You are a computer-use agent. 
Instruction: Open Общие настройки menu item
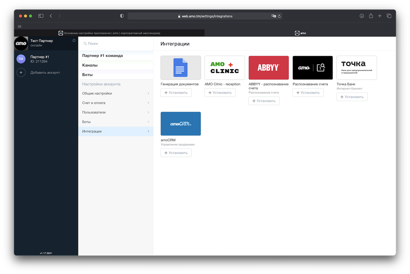(116, 93)
